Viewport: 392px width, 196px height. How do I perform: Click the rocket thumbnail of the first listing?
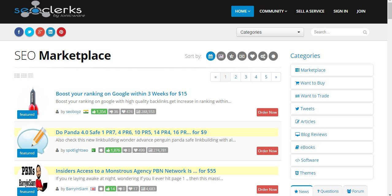coord(33,102)
